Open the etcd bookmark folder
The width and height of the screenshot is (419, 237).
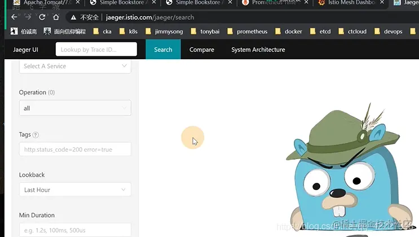click(x=320, y=32)
